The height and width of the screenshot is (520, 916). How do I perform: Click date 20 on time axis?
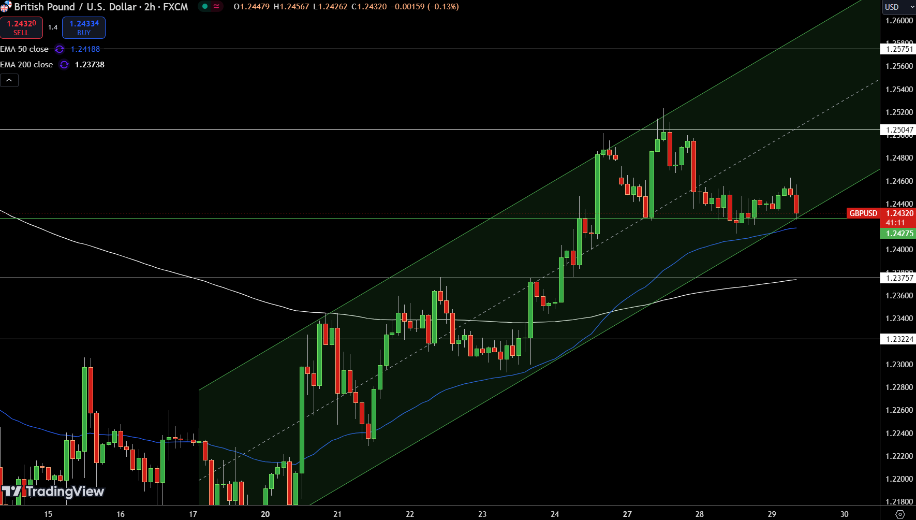click(x=265, y=514)
